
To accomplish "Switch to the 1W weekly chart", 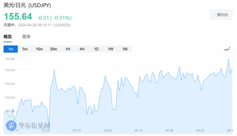I will (x=110, y=49).
